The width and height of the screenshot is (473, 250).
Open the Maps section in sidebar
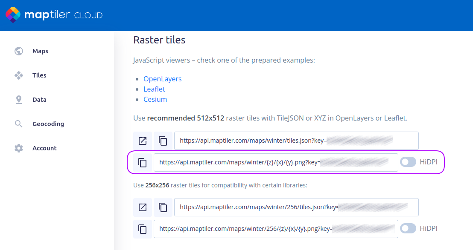(x=40, y=51)
